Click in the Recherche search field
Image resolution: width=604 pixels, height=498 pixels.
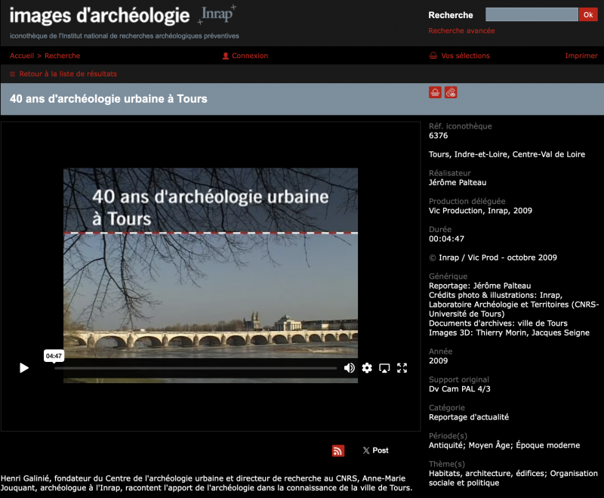pyautogui.click(x=531, y=14)
